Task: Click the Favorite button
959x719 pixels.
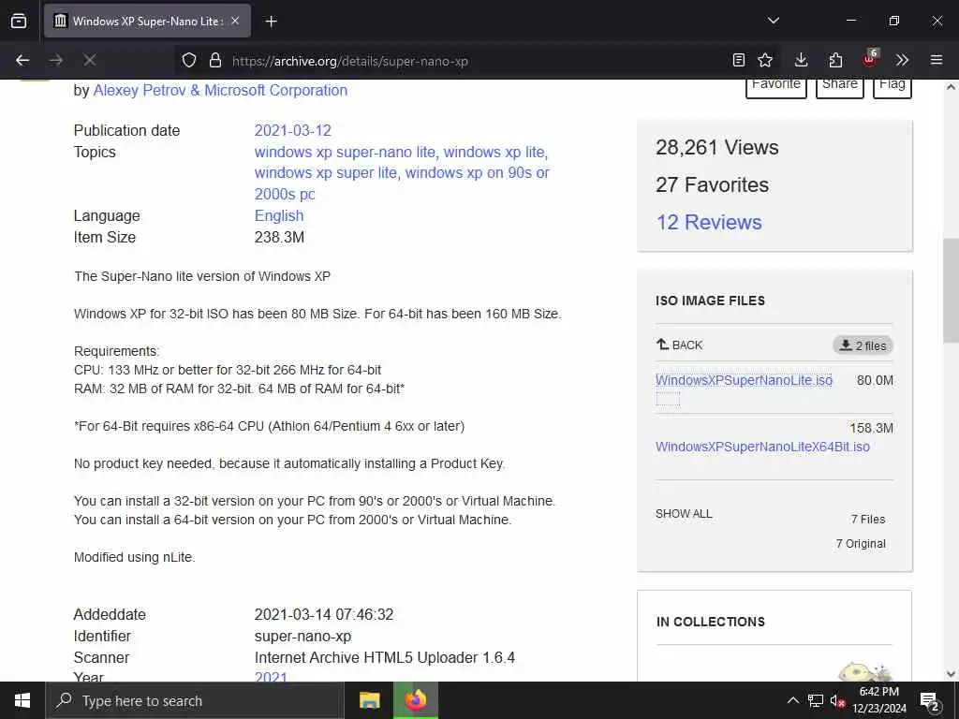Action: click(776, 85)
